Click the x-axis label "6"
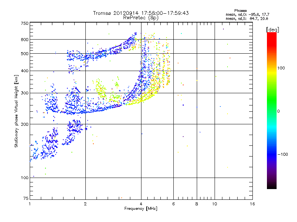Screen dimensions: 297x222 pyautogui.click(x=173, y=204)
